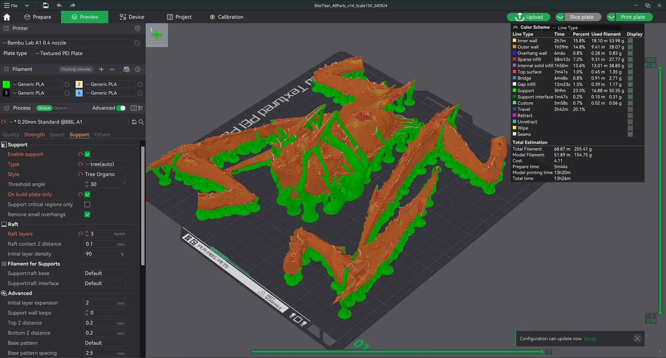Image resolution: width=666 pixels, height=358 pixels.
Task: Click filament 4 blue color swatch
Action: coord(79,93)
